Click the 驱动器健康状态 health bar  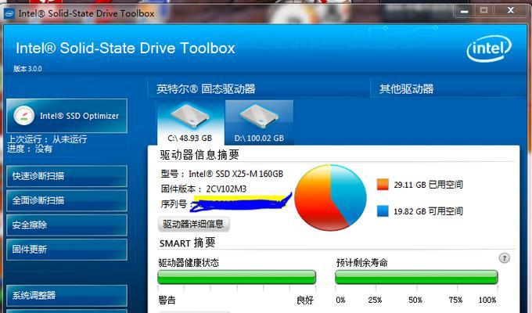point(237,277)
